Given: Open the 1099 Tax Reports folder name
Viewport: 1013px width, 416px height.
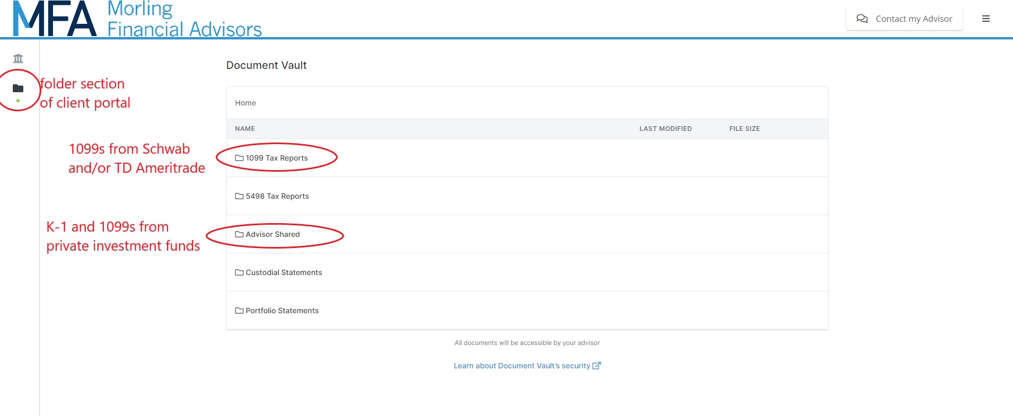Looking at the screenshot, I should pos(276,158).
